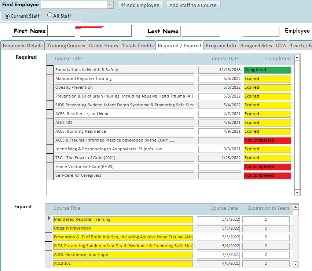Switch to the Employee Details tab
The height and width of the screenshot is (271, 312).
(x=22, y=45)
